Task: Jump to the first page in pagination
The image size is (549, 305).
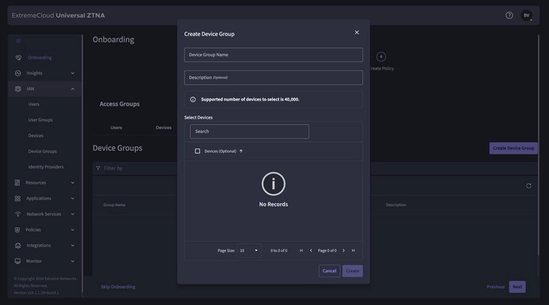Action: 301,250
